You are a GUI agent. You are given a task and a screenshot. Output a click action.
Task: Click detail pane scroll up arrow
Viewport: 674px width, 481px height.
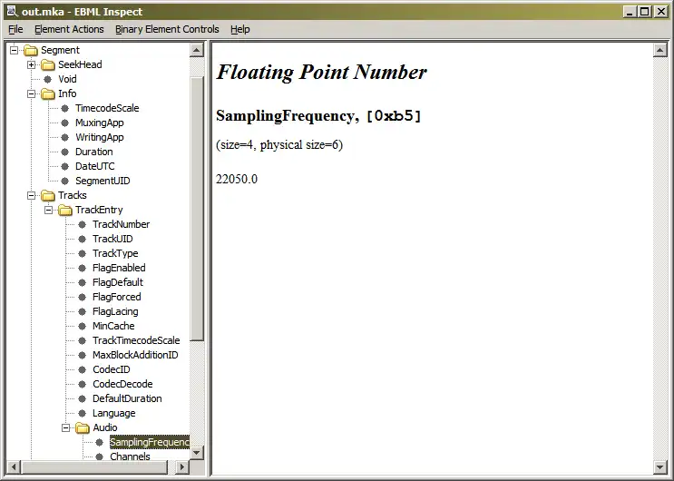[x=659, y=50]
